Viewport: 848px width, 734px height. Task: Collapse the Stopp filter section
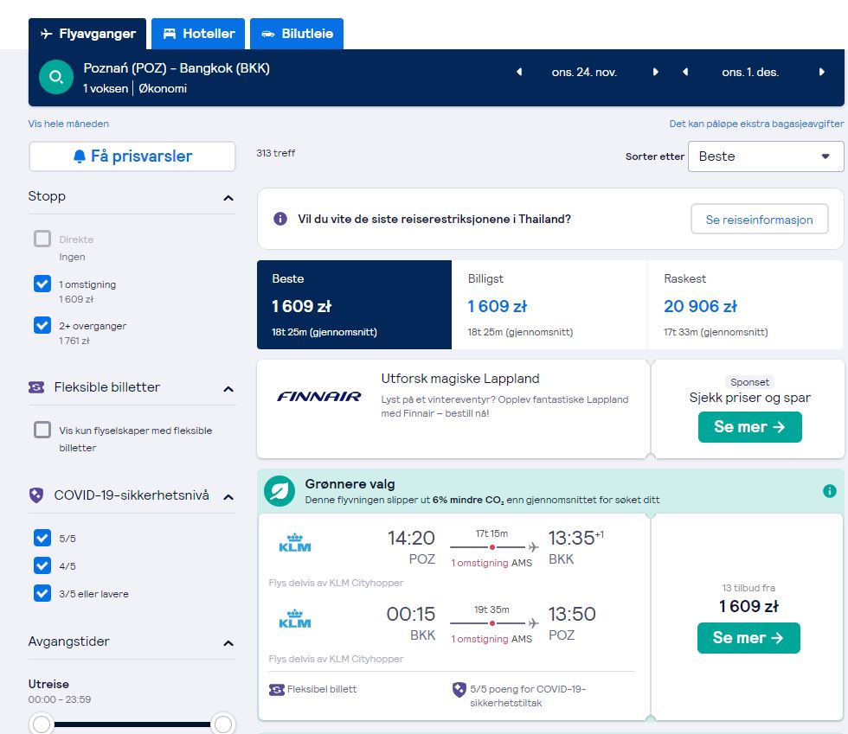pyautogui.click(x=228, y=198)
